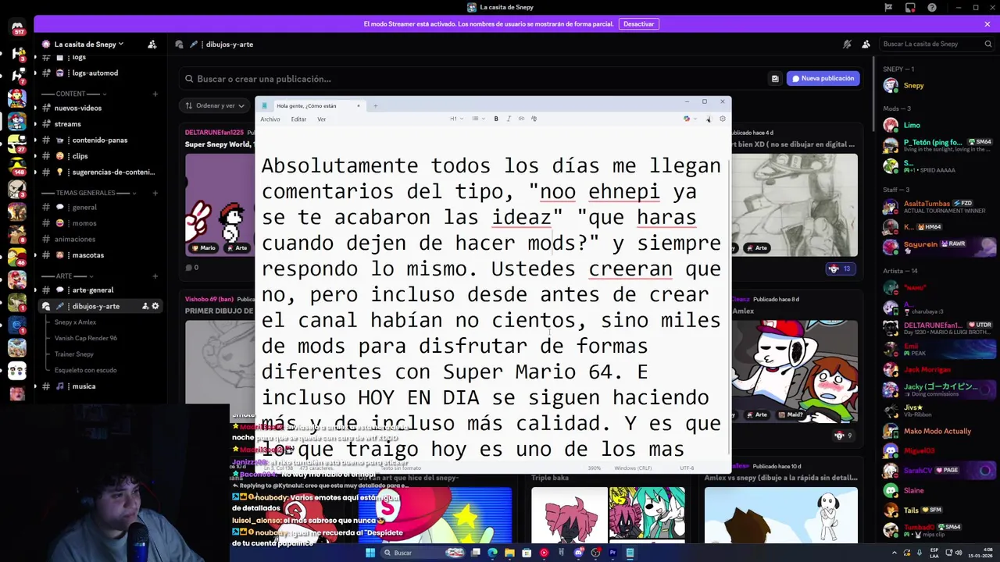Screen dimensions: 1000x562
Task: Add channel to ARTE category
Action: [x=155, y=276]
